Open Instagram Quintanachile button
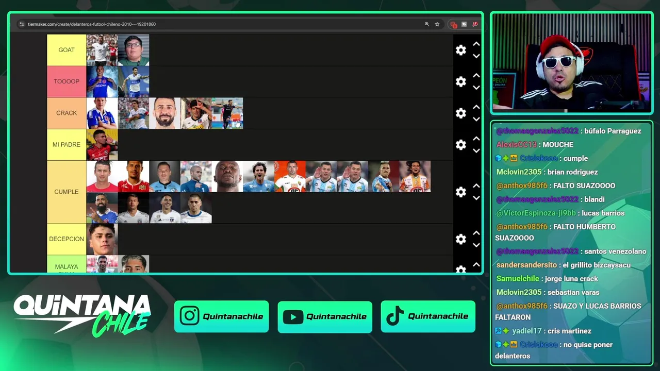660x371 pixels. [x=222, y=316]
